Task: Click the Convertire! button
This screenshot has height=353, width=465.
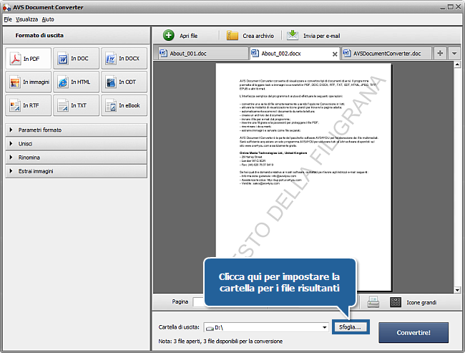Action: pyautogui.click(x=413, y=332)
